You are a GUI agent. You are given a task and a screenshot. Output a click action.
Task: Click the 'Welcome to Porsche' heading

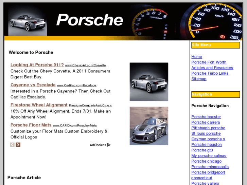click(x=31, y=52)
